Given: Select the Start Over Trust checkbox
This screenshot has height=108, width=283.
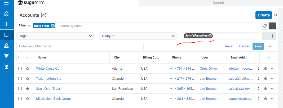Looking at the screenshot, I should pos(20,89).
